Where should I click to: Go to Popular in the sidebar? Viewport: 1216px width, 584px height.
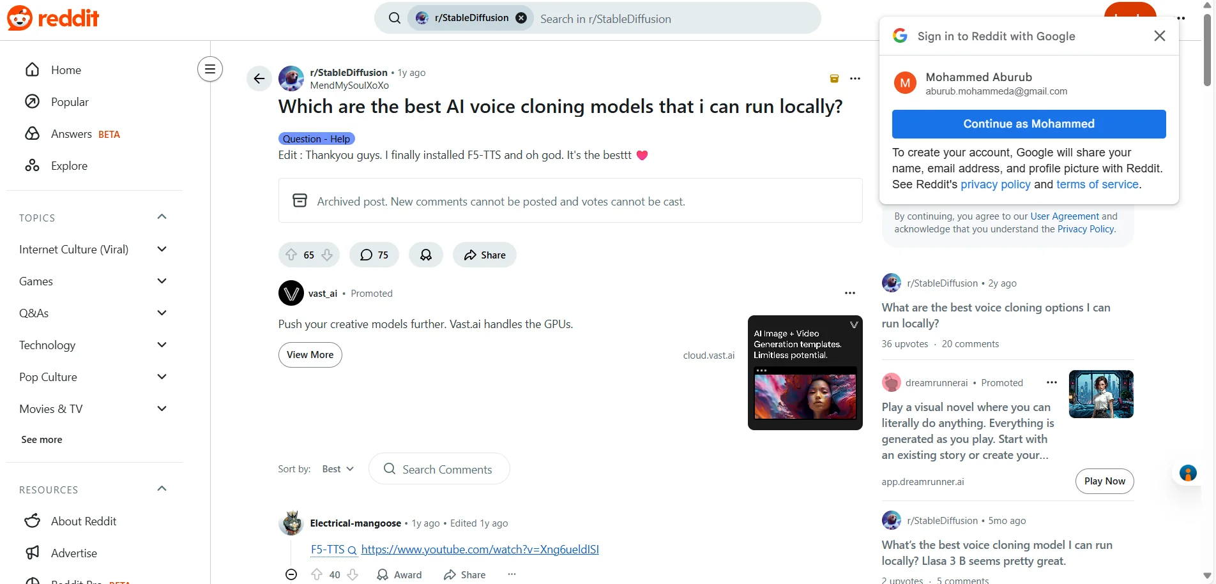pos(70,102)
